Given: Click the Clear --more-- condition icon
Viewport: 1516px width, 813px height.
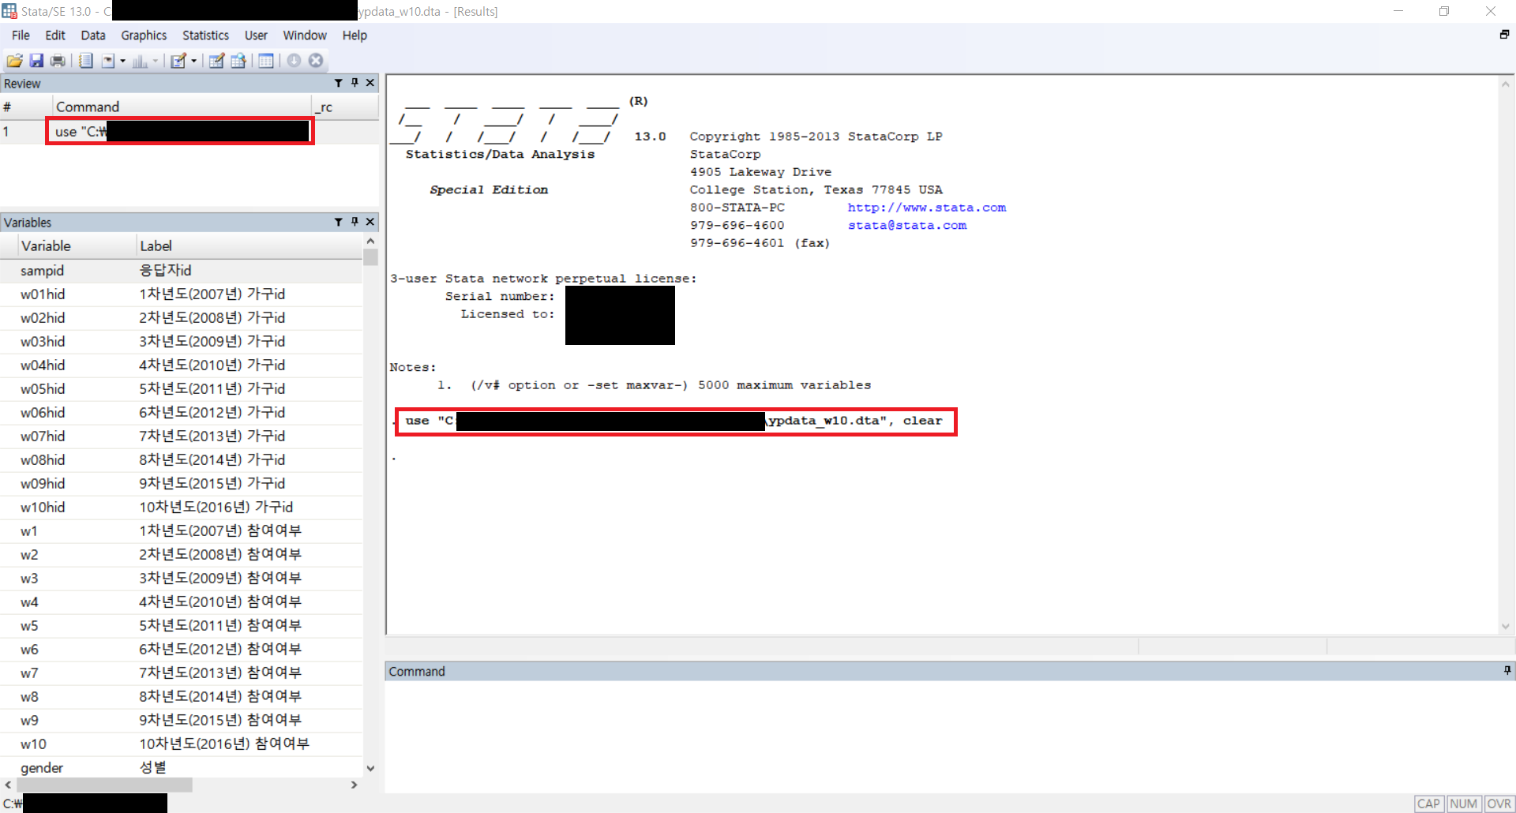Looking at the screenshot, I should [x=294, y=61].
